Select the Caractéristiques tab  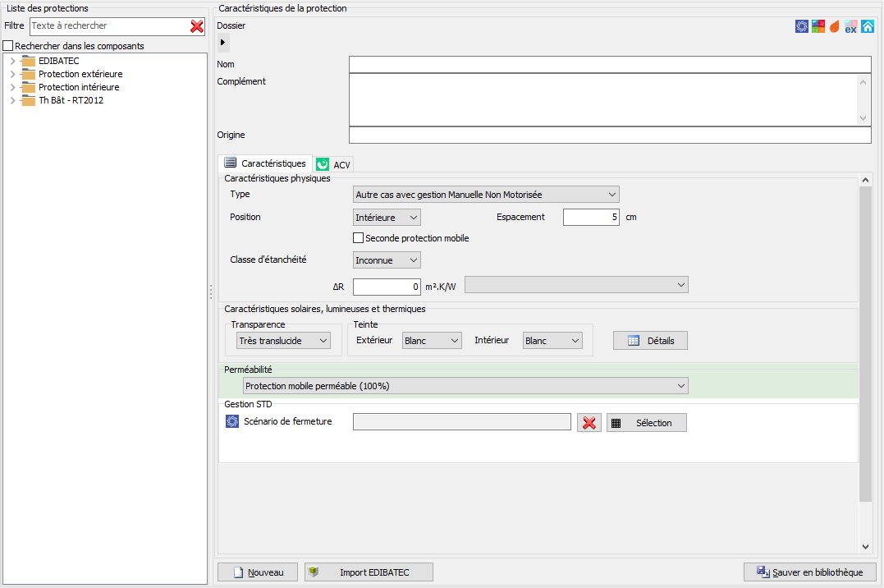[x=265, y=163]
